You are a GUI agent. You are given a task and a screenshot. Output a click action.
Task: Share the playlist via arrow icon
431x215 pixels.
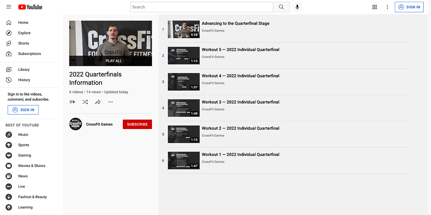[98, 102]
